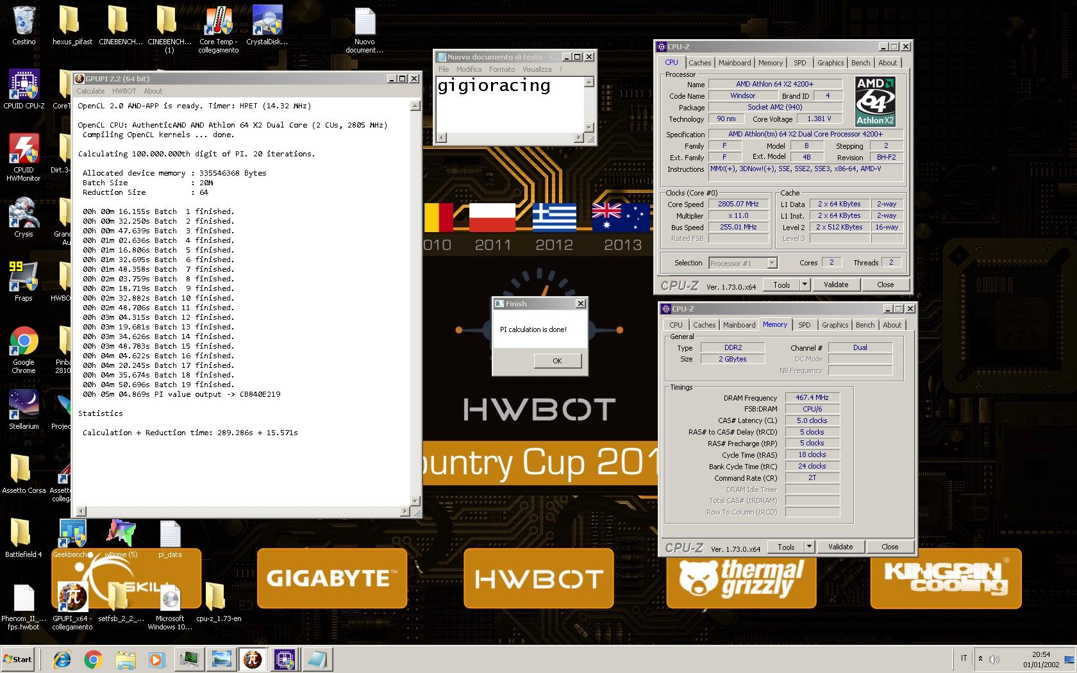Launch Fraps desktop shortcut

[x=24, y=282]
